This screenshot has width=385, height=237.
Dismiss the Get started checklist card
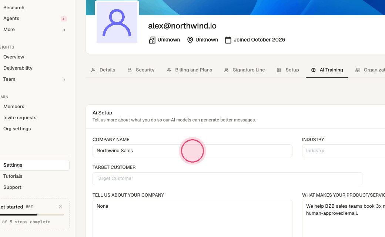[60, 207]
